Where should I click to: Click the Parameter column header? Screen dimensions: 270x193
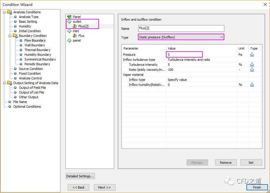(x=144, y=48)
